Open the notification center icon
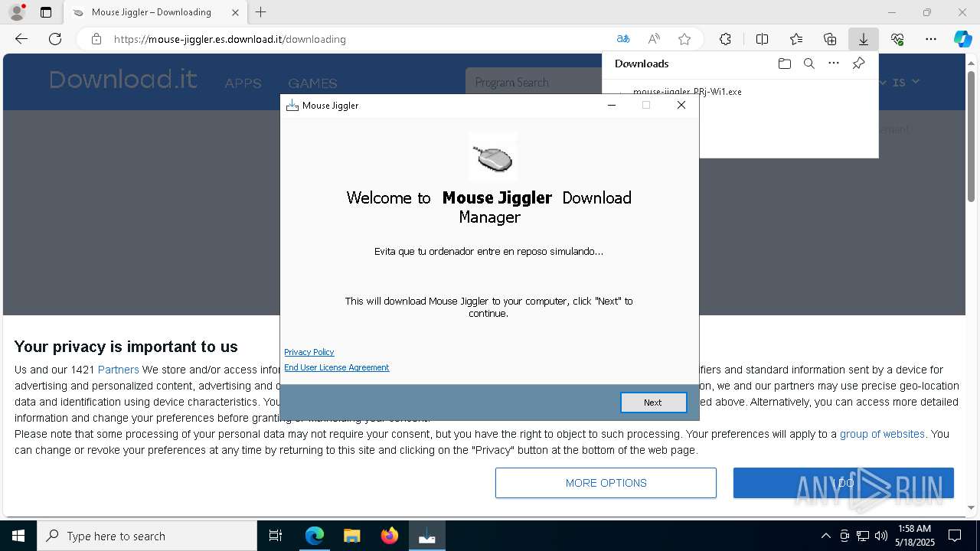Viewport: 980px width, 551px height. [955, 536]
